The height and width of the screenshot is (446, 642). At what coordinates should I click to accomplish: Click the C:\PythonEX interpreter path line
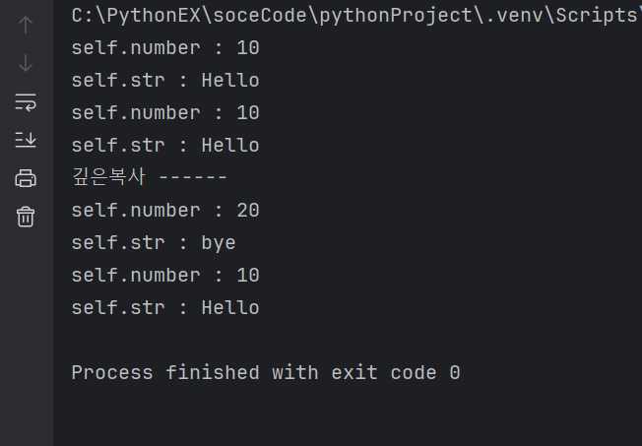click(356, 16)
